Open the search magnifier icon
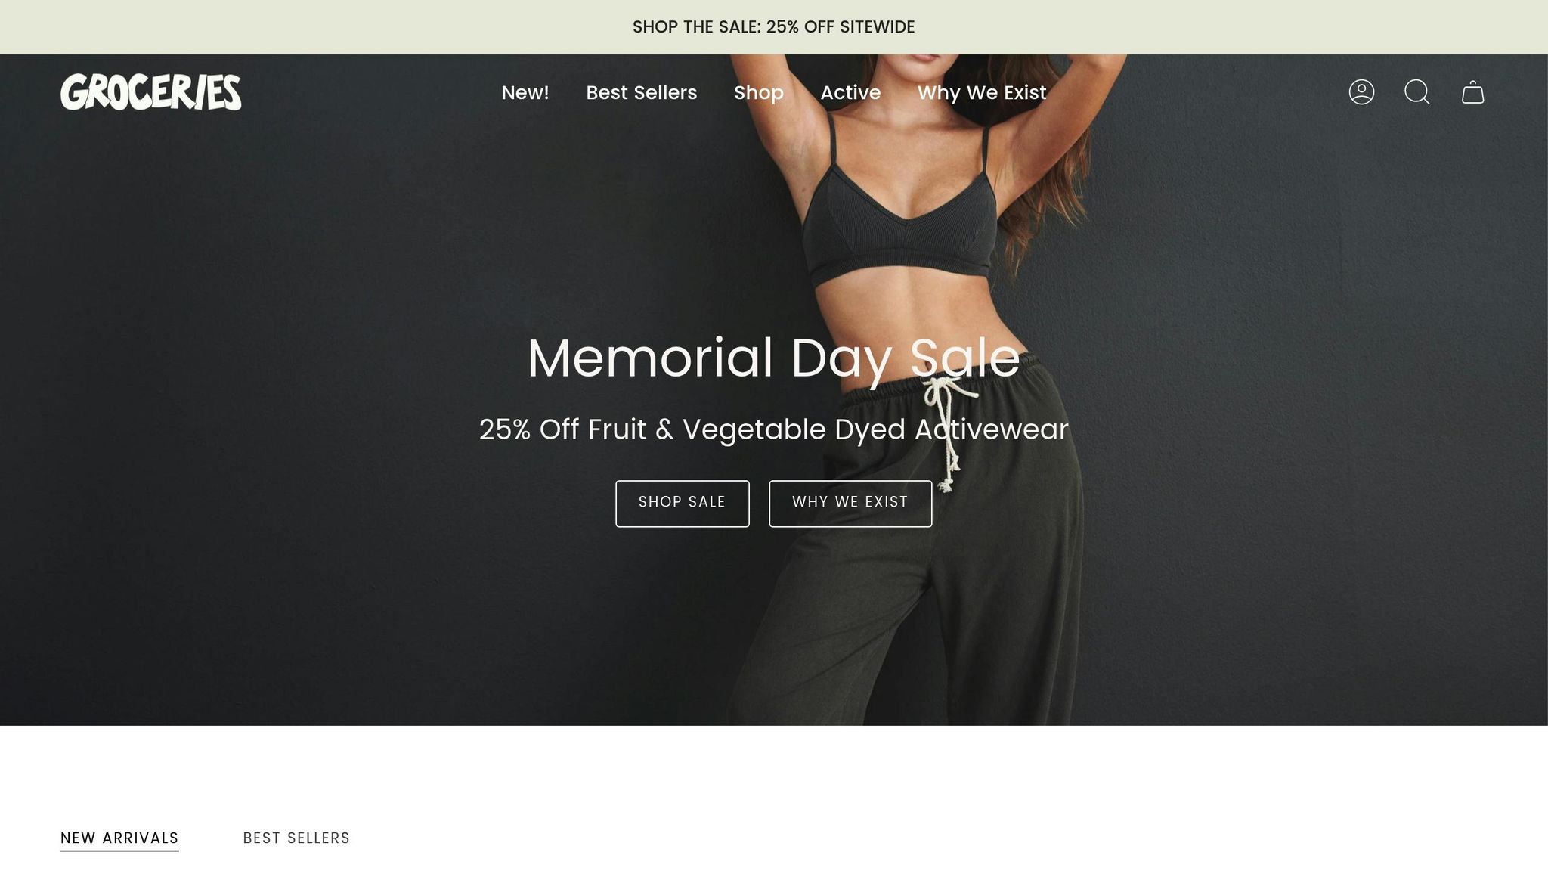 (1417, 92)
